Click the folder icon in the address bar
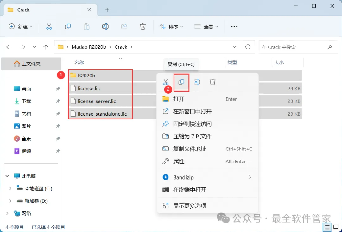The height and width of the screenshot is (232, 342). (x=60, y=47)
